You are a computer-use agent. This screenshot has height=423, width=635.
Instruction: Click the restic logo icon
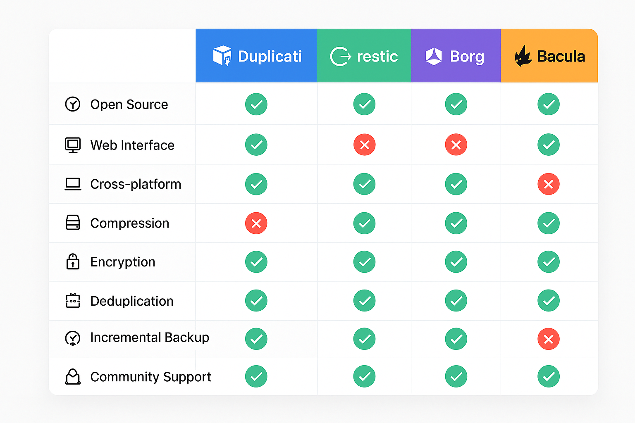341,56
